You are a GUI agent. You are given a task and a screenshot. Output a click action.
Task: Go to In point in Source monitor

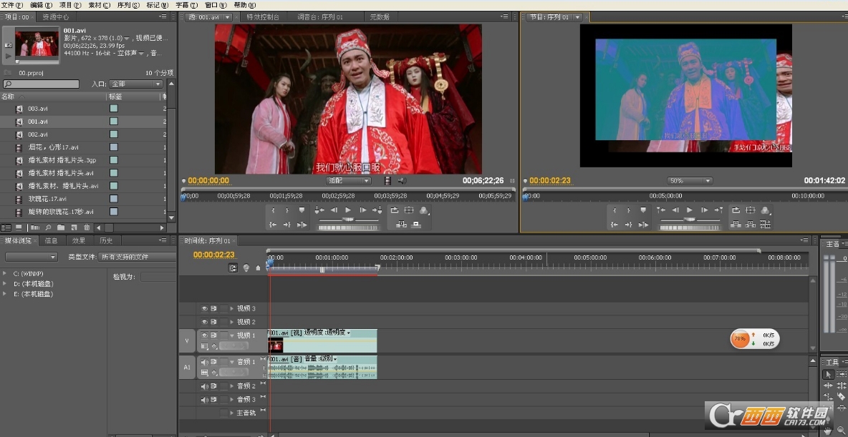(x=273, y=225)
